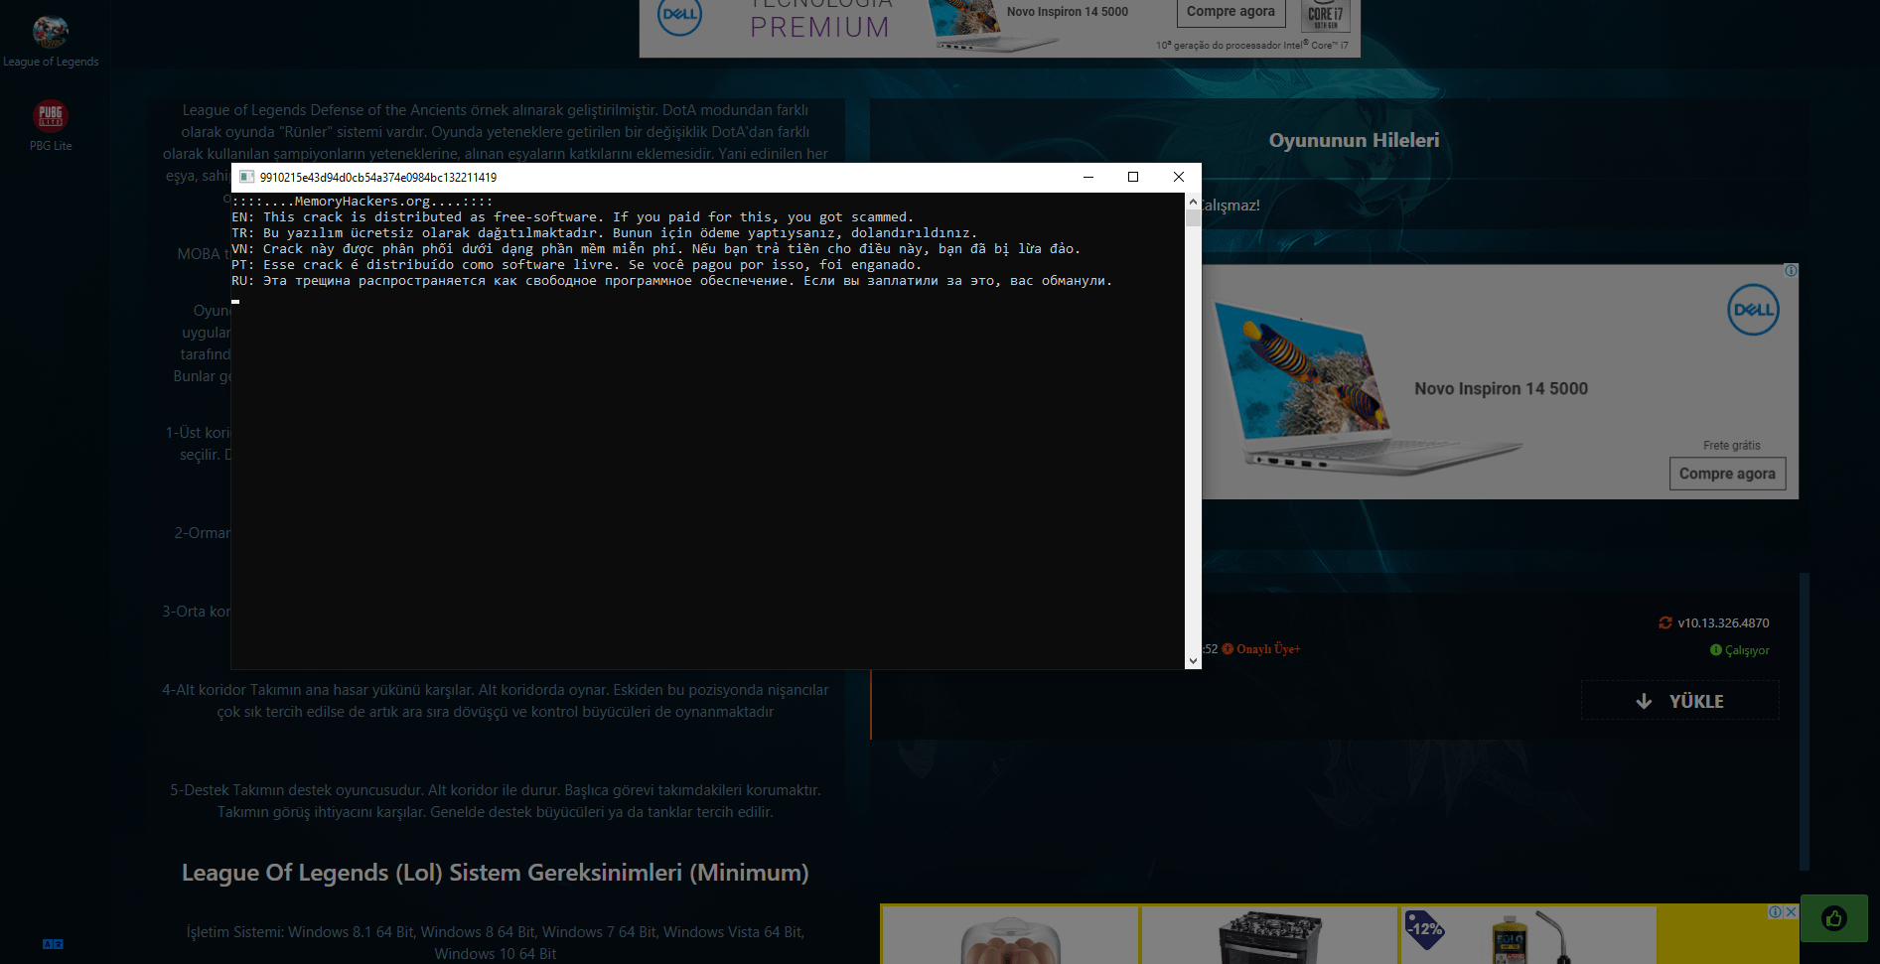Click the stove product in bottom ad

pos(1270,936)
